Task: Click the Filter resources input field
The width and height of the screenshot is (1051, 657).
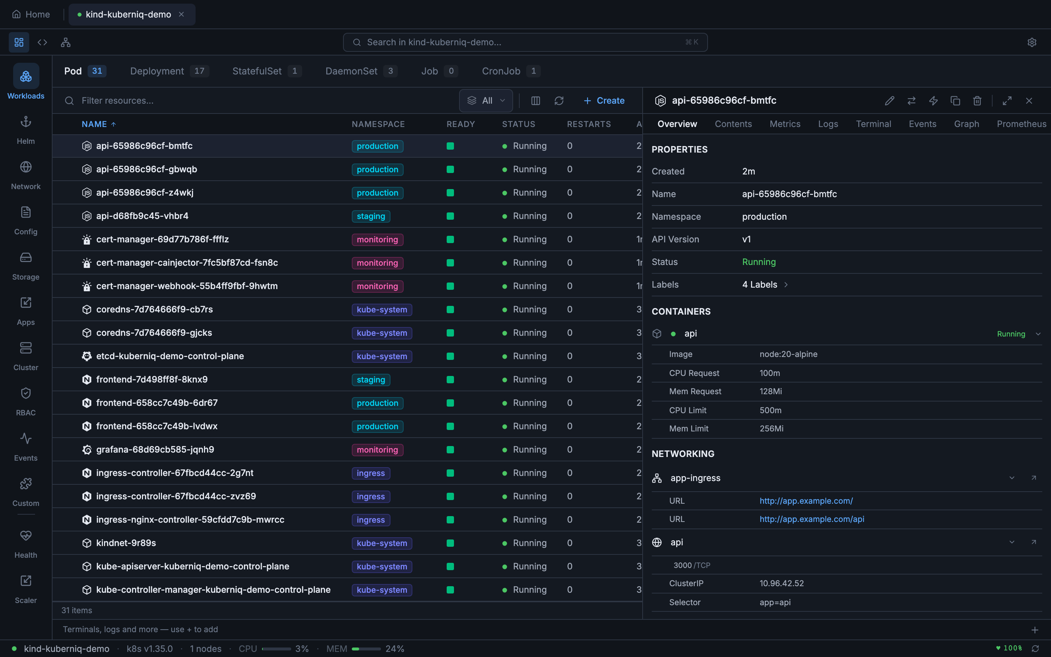Action: (x=174, y=100)
